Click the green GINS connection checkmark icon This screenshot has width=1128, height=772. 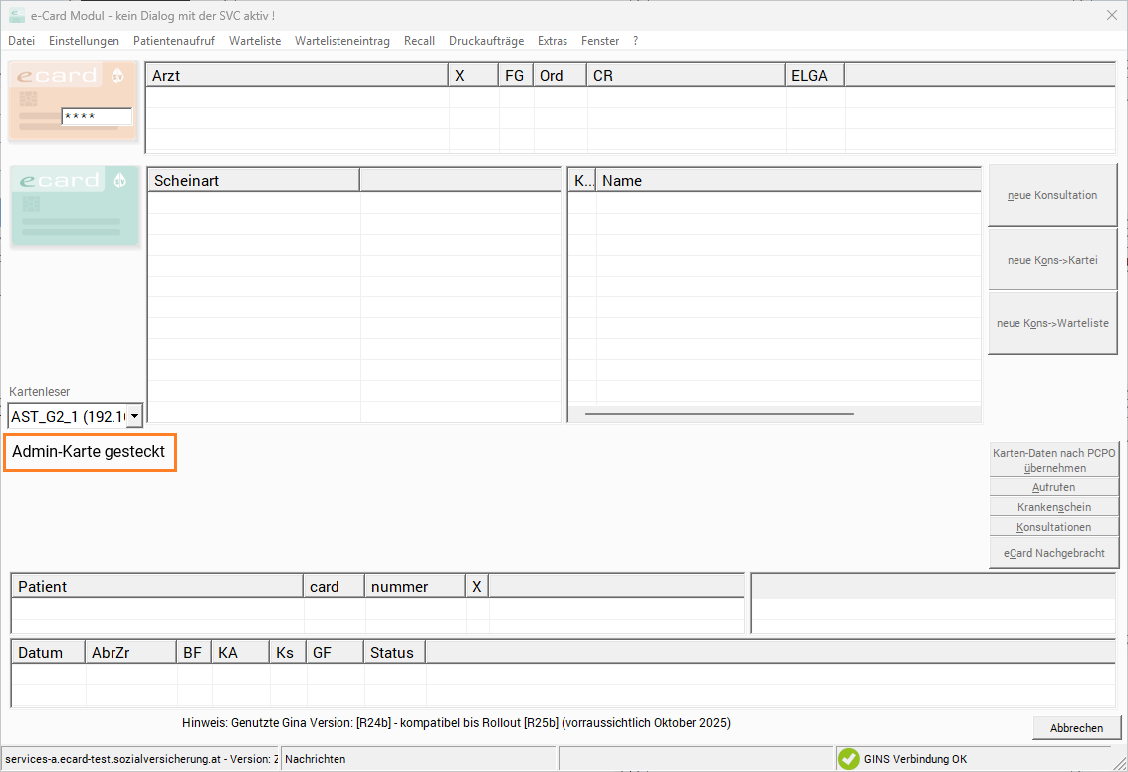(848, 759)
